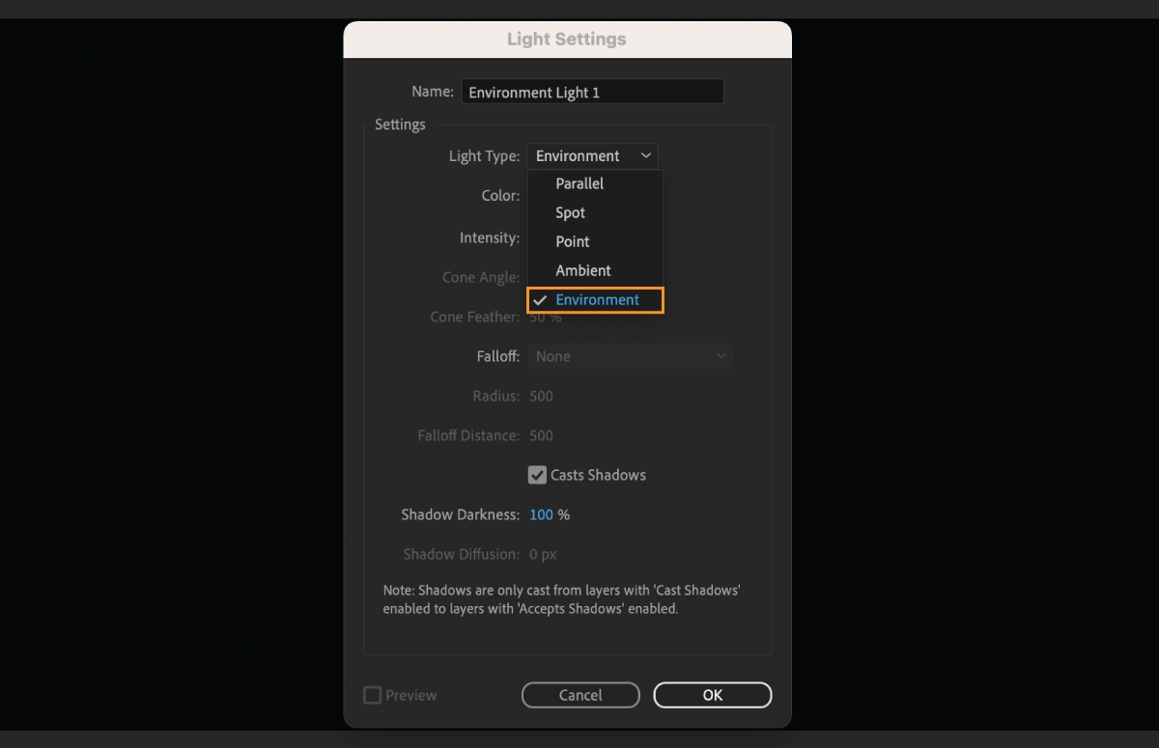This screenshot has width=1159, height=748.
Task: Select the Environment light type option
Action: (596, 299)
